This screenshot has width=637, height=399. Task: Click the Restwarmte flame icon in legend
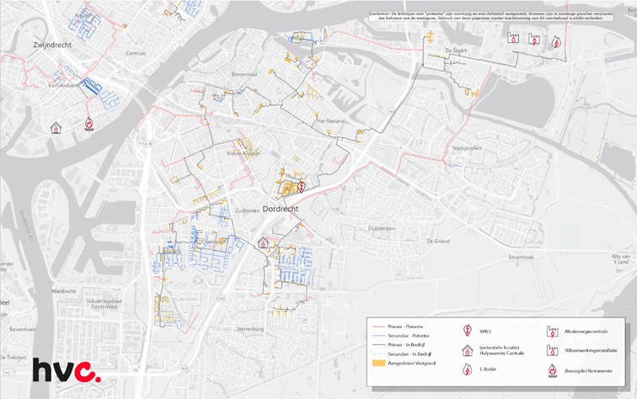click(552, 370)
